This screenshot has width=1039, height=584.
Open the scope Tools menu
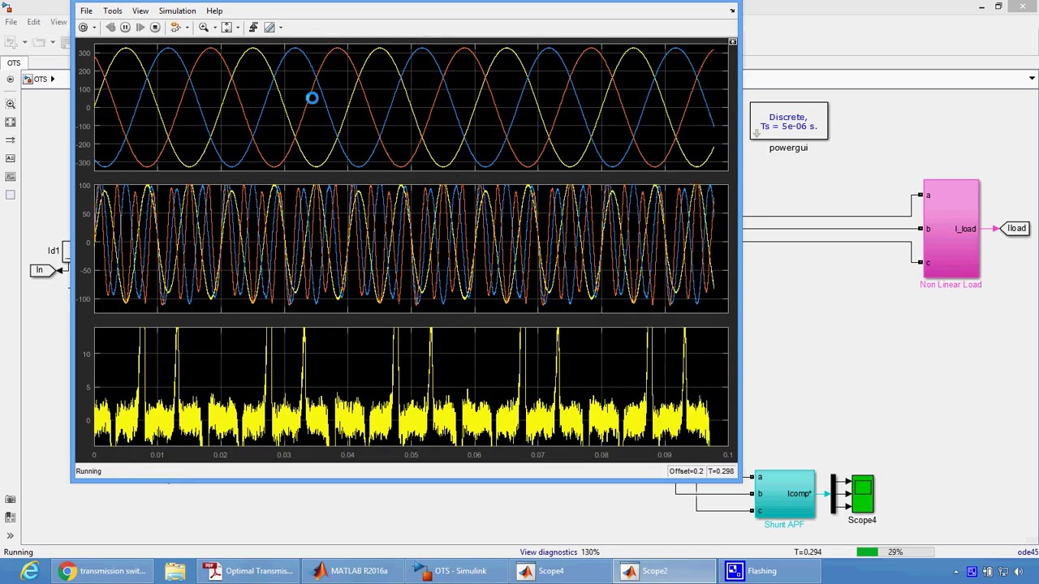[x=112, y=11]
